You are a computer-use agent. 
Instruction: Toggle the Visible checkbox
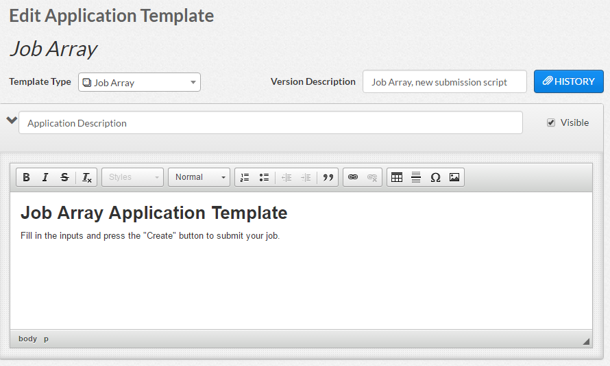click(x=551, y=122)
